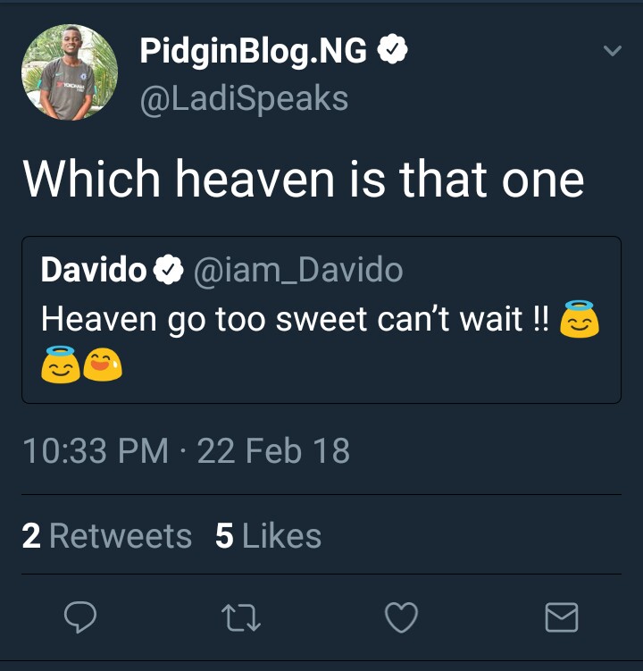Click the 10:33 PM time
Viewport: 643px width, 671px height.
click(x=96, y=450)
